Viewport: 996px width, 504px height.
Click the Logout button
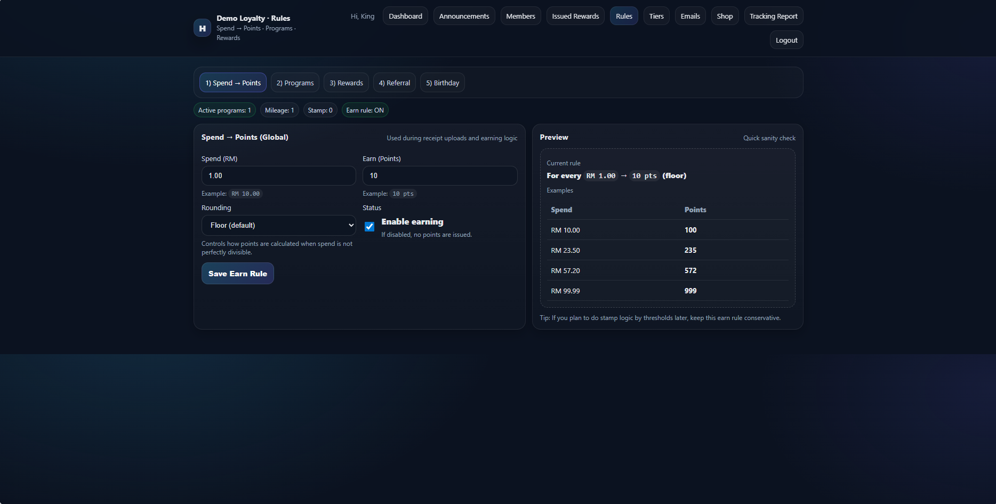(786, 40)
